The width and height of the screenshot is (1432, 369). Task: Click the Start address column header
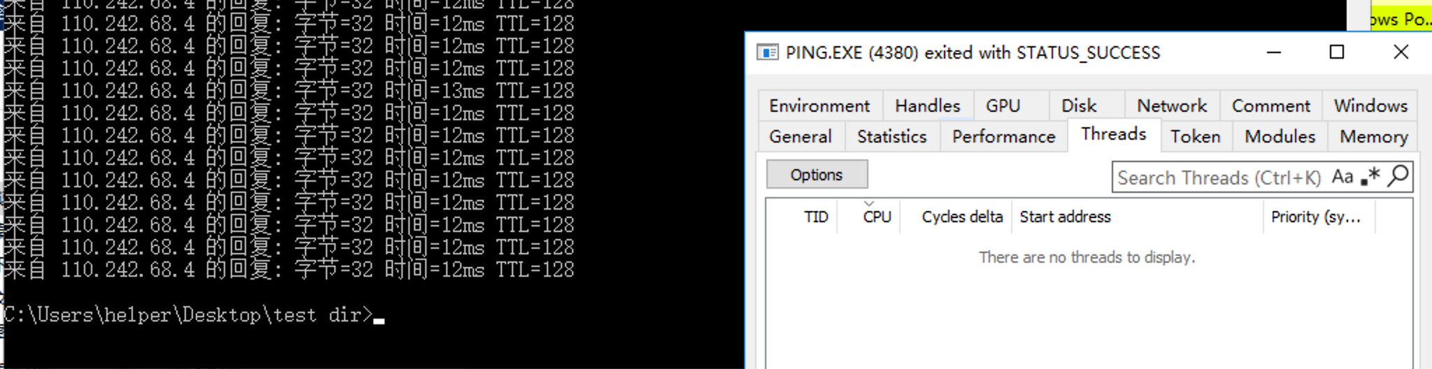(x=1065, y=217)
